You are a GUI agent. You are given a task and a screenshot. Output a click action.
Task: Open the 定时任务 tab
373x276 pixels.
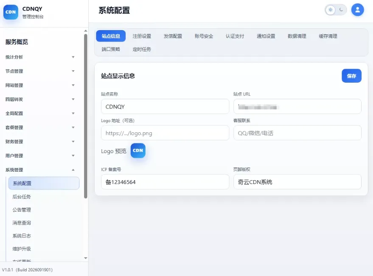coord(142,49)
